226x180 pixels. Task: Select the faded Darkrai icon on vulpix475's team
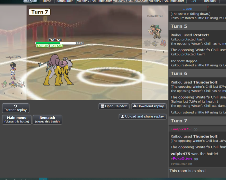(x=21, y=84)
